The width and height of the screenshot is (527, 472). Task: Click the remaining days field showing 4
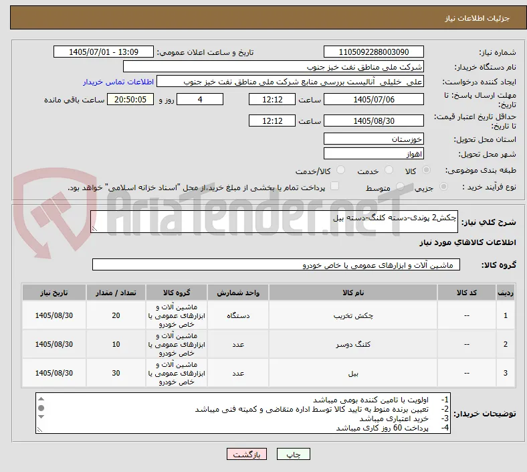click(200, 99)
